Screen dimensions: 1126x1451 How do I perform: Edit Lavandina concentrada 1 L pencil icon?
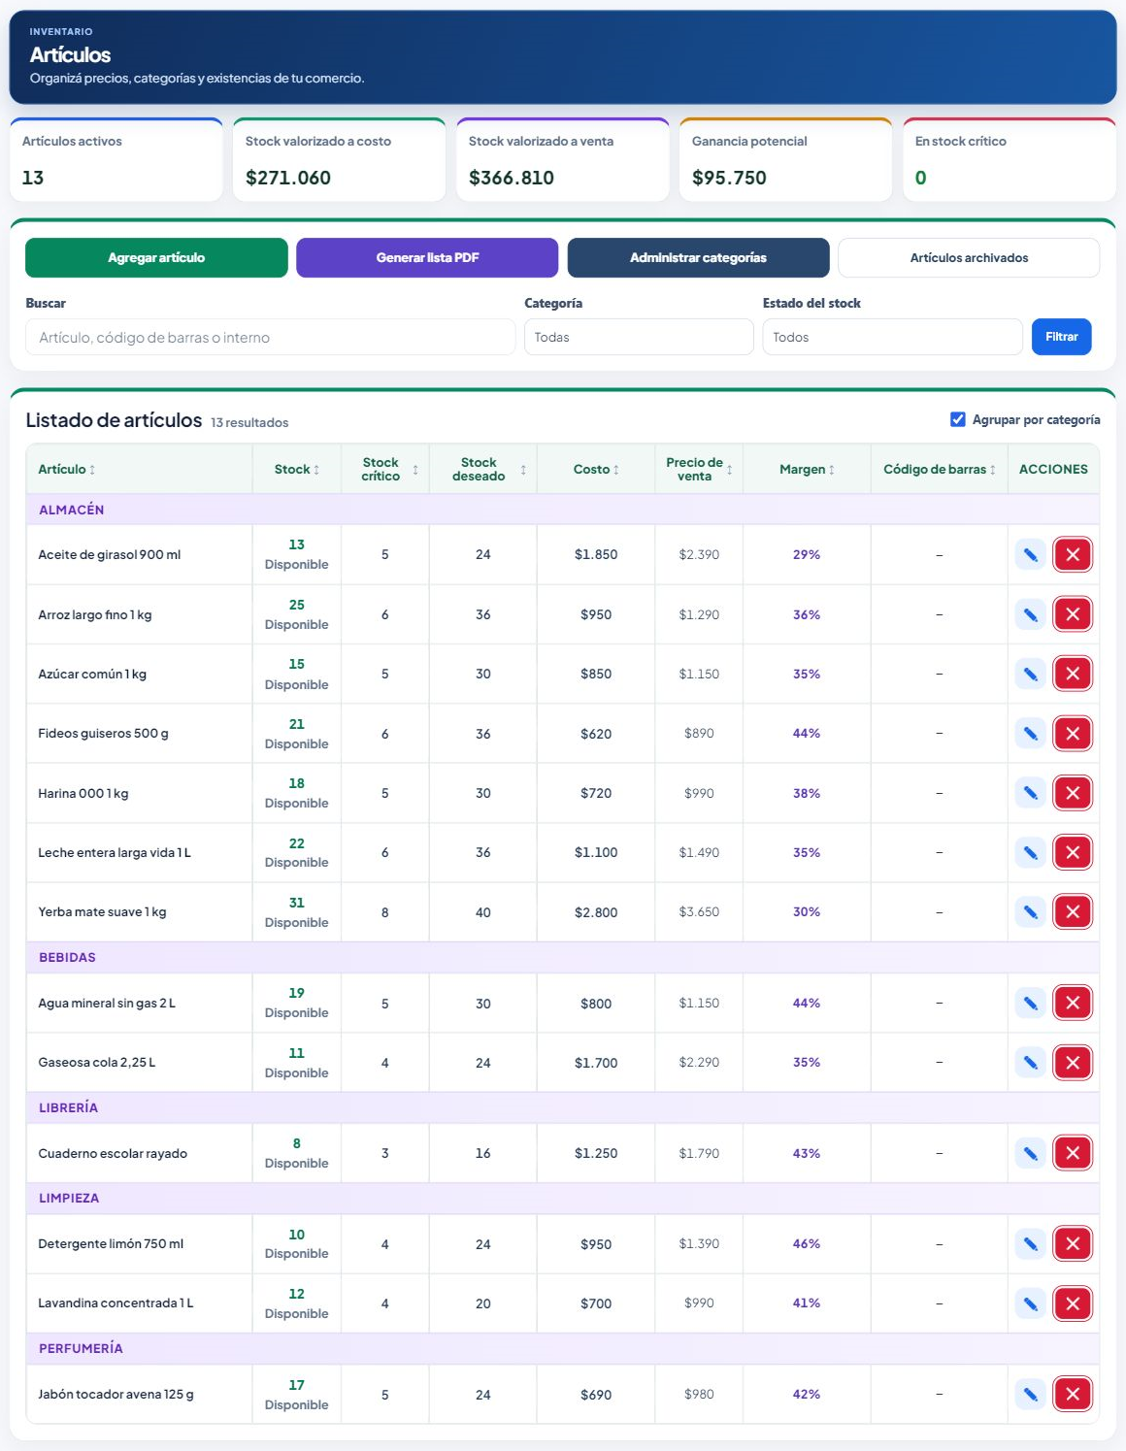click(x=1030, y=1303)
